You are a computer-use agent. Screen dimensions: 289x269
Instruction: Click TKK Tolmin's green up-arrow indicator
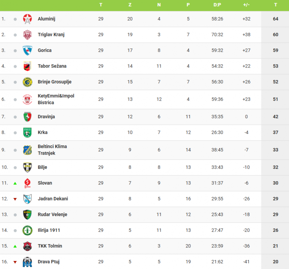[x=15, y=246]
